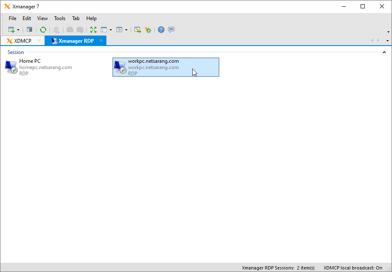Open the New session dropdown arrow

coord(18,30)
